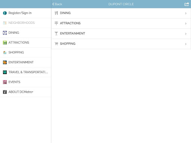Expand the Attractions row chevron
The image size is (191, 143).
[x=186, y=23]
